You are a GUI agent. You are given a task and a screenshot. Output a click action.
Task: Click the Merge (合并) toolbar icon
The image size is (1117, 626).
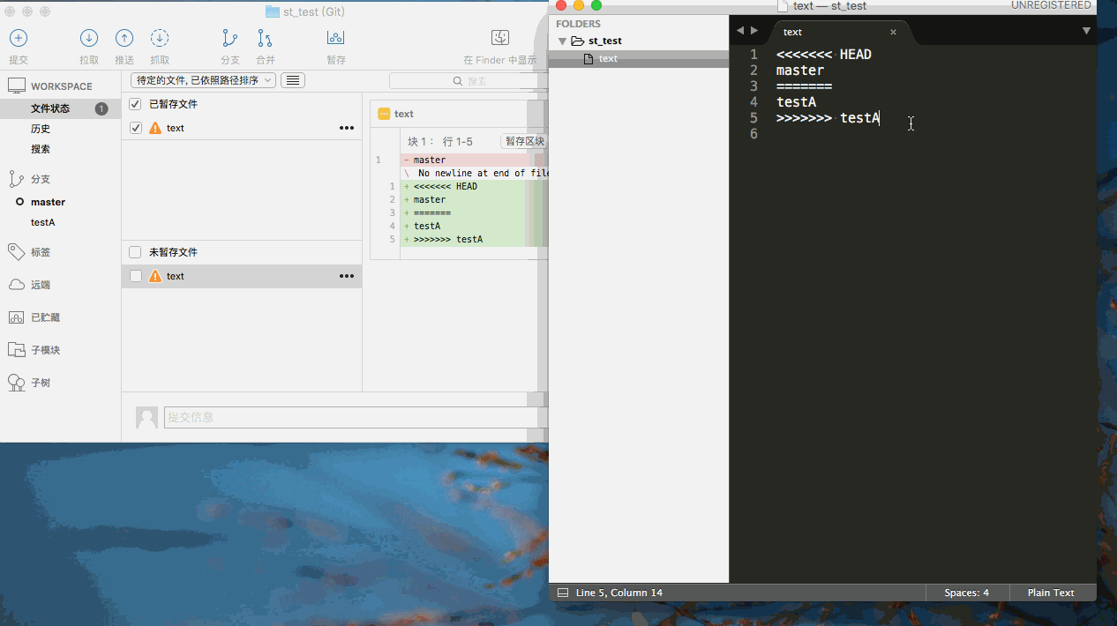point(265,38)
